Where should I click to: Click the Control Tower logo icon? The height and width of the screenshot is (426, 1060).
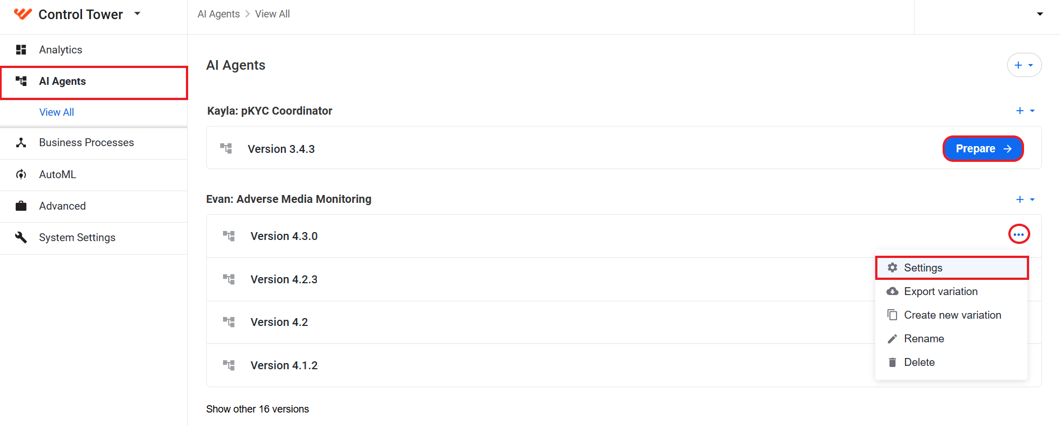click(x=22, y=14)
